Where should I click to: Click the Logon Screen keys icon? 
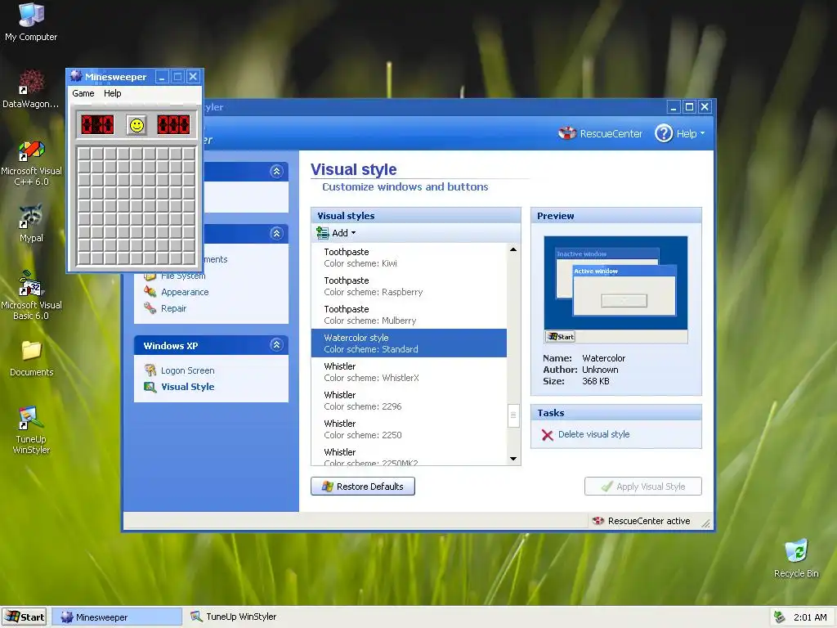[150, 370]
